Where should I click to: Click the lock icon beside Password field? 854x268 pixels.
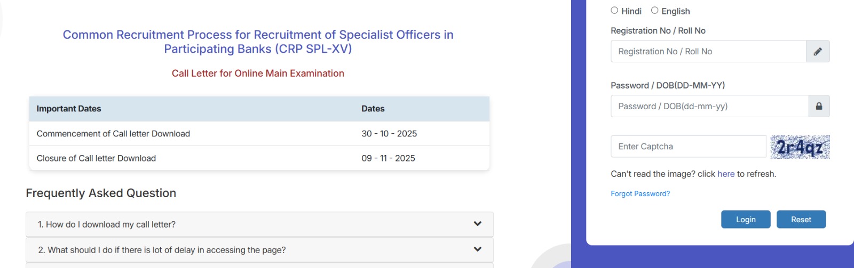click(x=819, y=107)
